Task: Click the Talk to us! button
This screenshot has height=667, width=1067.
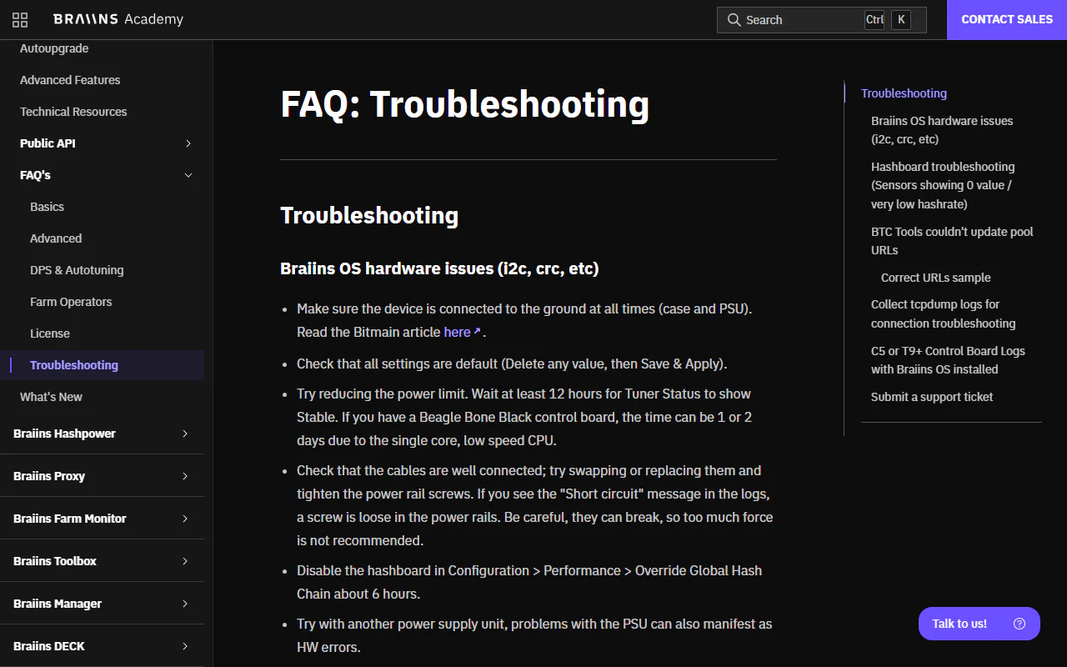Action: click(x=979, y=624)
